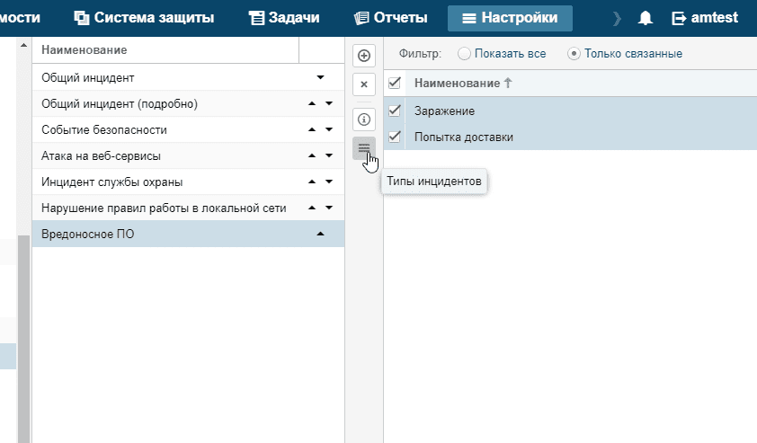The image size is (757, 443).
Task: Select 'Показать все' filter radio button
Action: [464, 54]
